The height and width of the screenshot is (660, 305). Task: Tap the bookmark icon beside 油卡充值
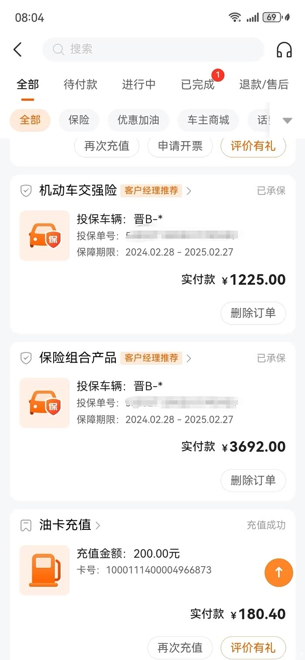pyautogui.click(x=26, y=525)
